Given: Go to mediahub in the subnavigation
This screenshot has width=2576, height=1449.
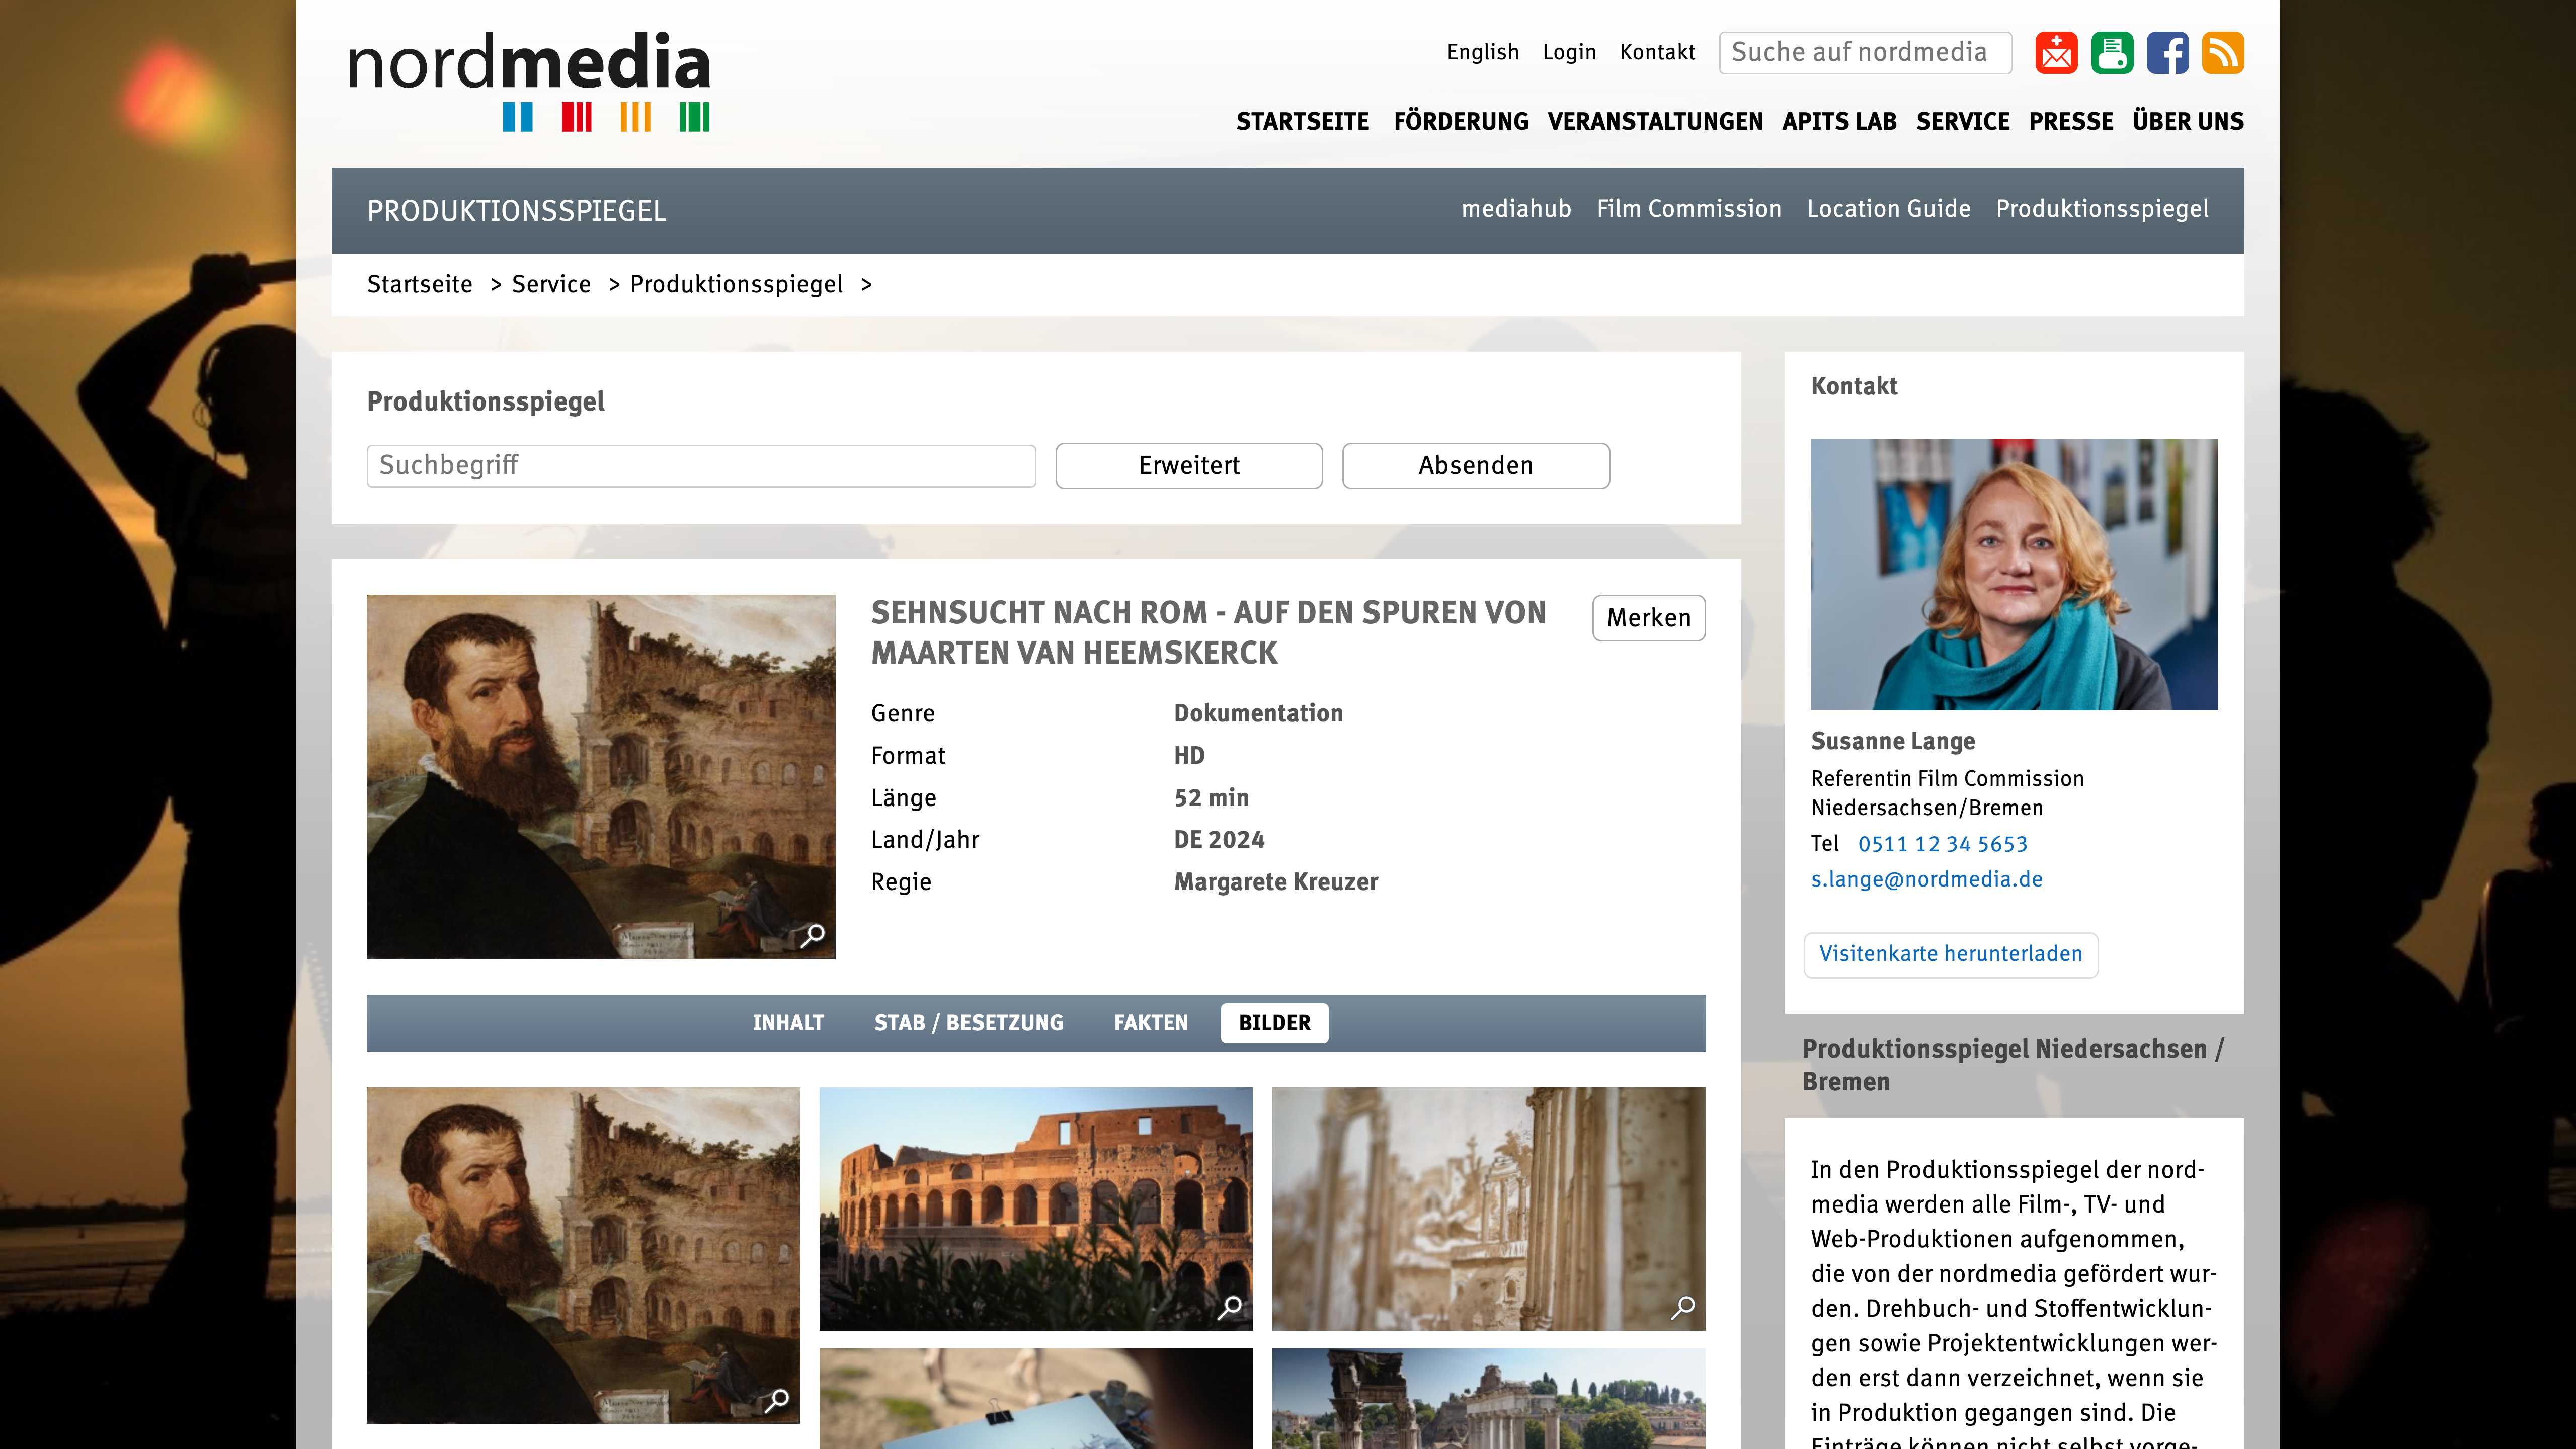Looking at the screenshot, I should coord(1516,209).
